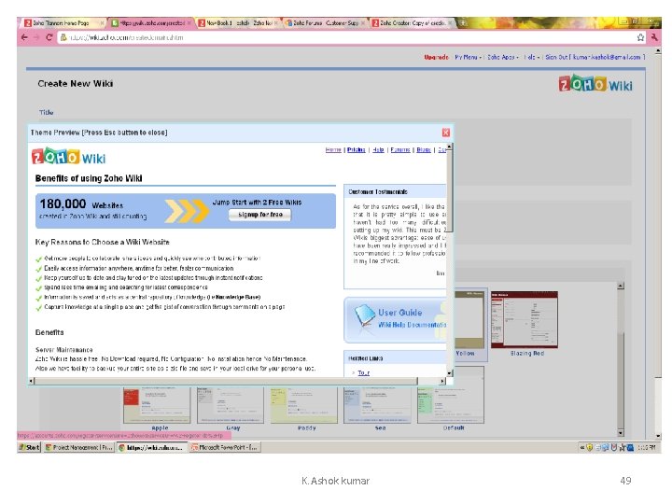Click Help link in preview navigation
This screenshot has height=504, width=672.
378,150
